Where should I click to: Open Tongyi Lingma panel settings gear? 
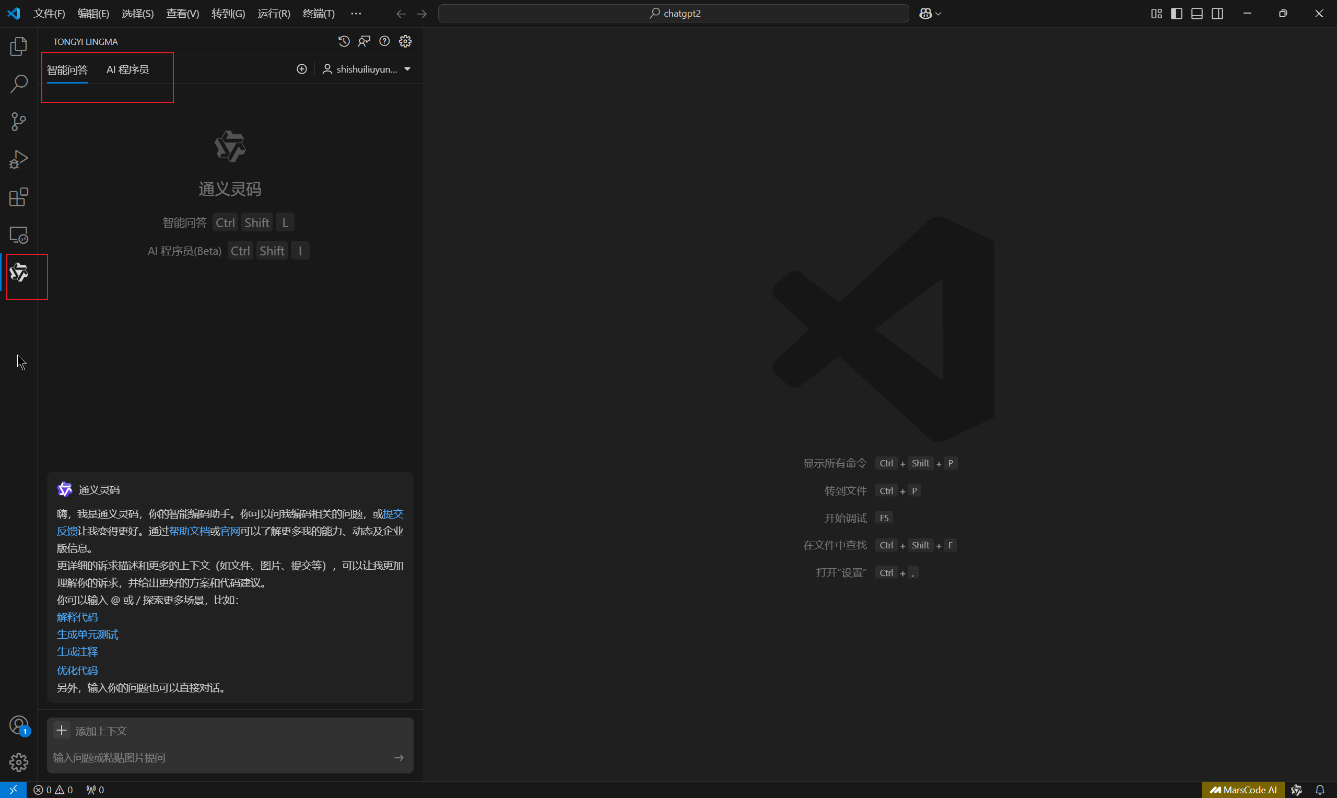[x=405, y=41]
